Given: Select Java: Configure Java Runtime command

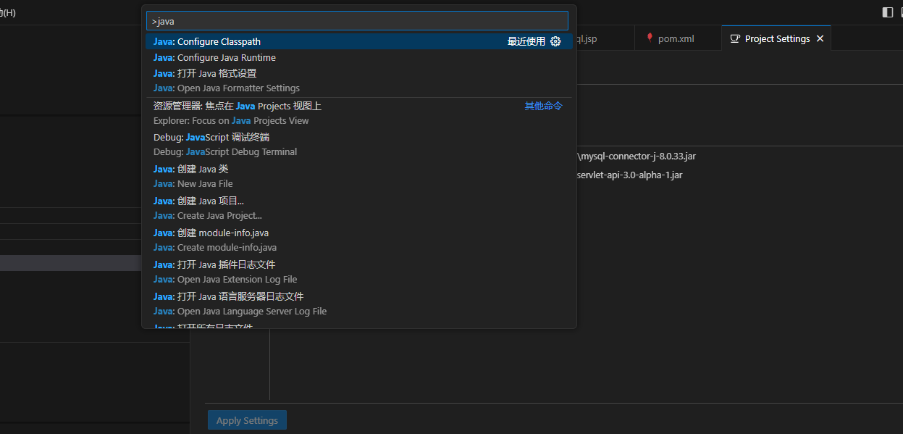Looking at the screenshot, I should pyautogui.click(x=358, y=57).
